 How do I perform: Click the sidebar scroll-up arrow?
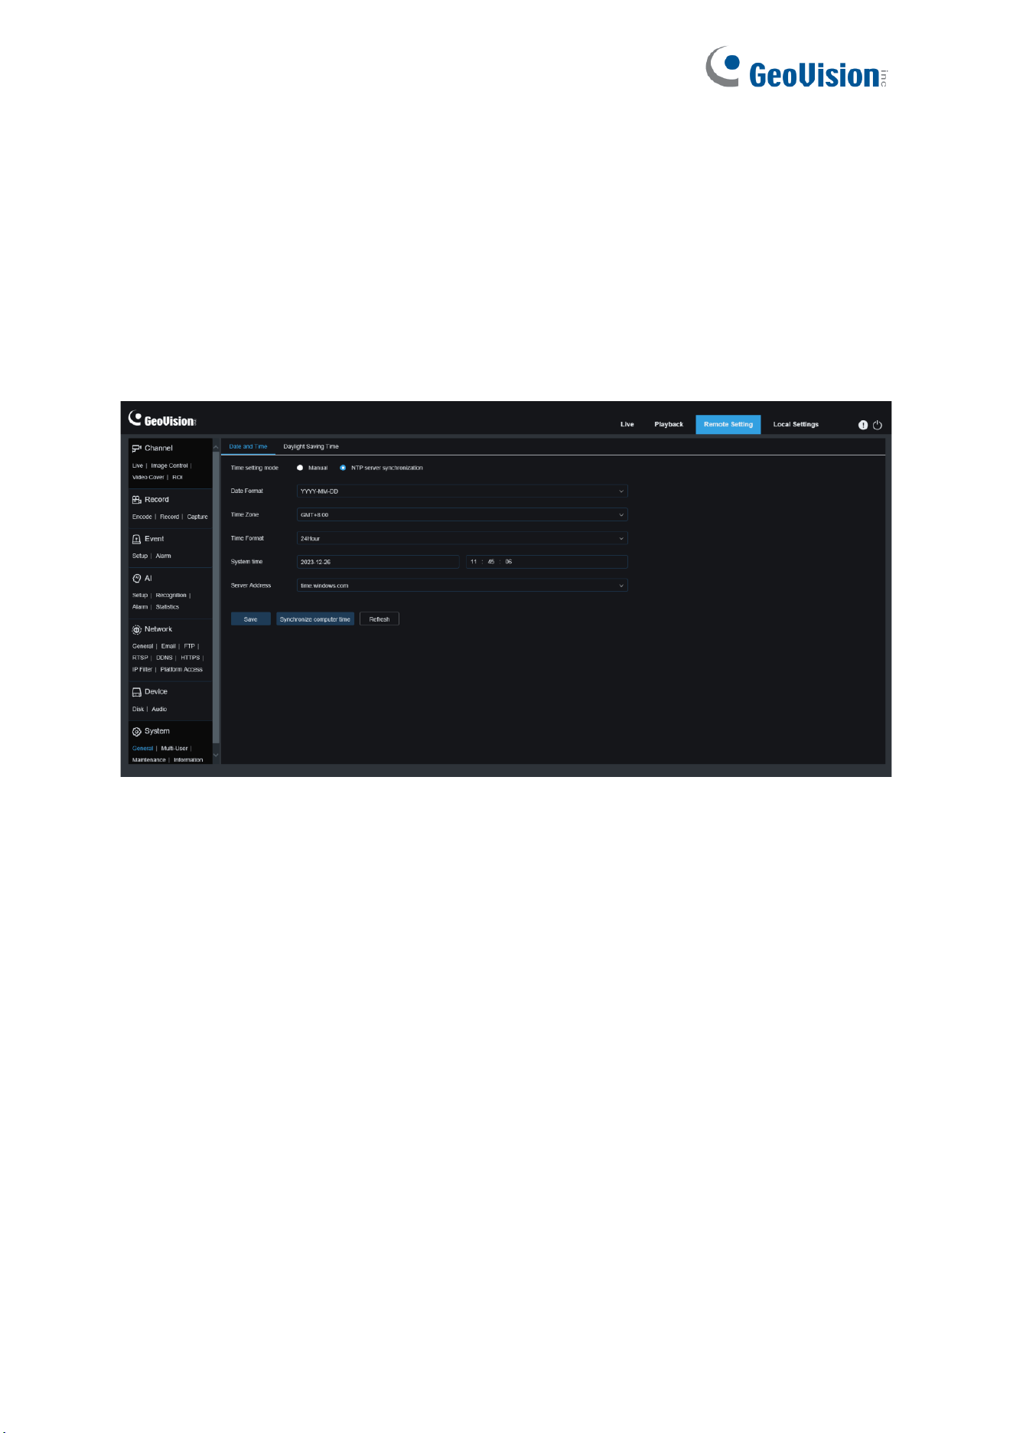(x=216, y=447)
